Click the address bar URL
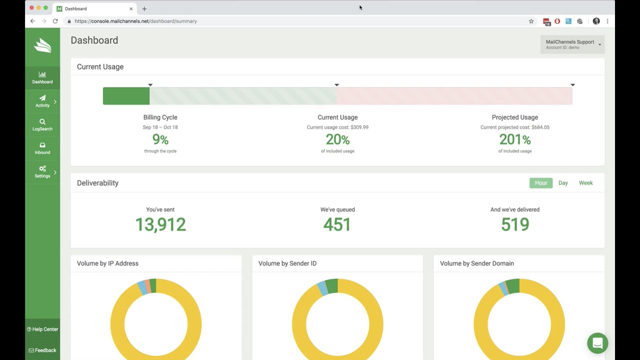Screen dimensions: 640x360 135,21
